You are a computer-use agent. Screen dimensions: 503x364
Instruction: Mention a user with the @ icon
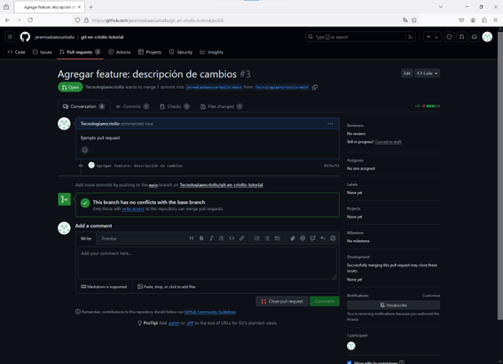tap(303, 238)
